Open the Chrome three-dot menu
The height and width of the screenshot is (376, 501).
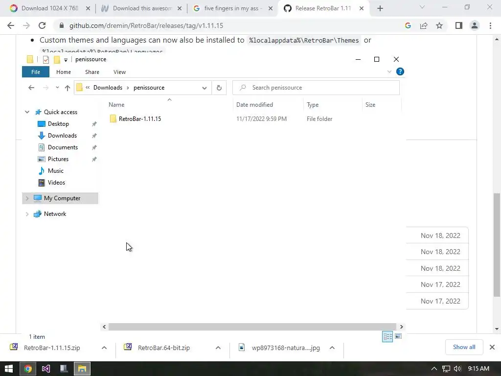click(490, 25)
